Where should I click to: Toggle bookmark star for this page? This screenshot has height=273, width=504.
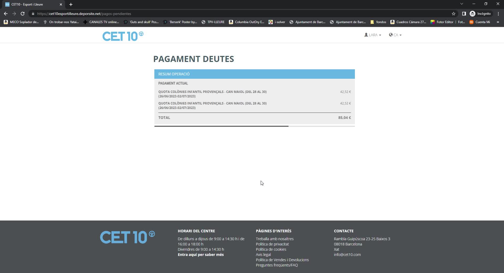click(454, 14)
